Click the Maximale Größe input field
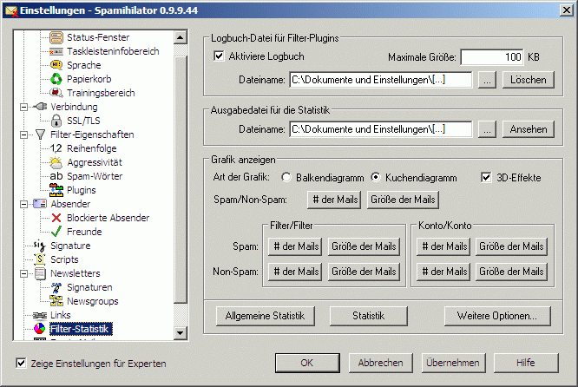The width and height of the screenshot is (578, 387). point(492,57)
